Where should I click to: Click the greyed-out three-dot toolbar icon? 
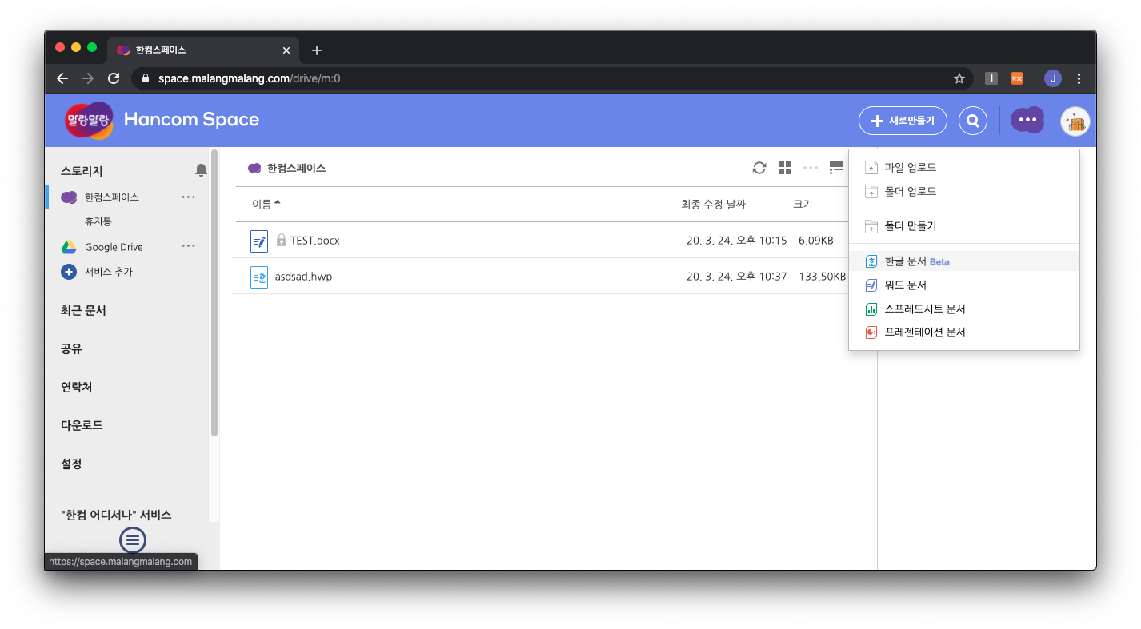pyautogui.click(x=811, y=168)
